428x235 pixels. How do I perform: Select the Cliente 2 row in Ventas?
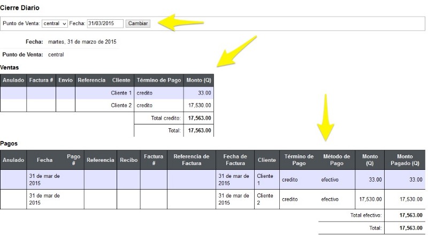tap(106, 106)
